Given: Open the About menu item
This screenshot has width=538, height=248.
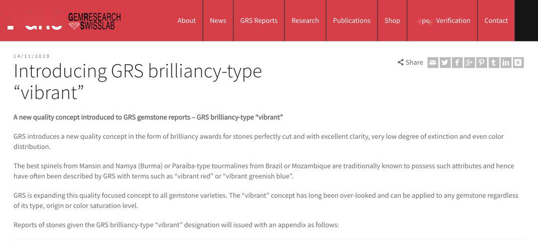Looking at the screenshot, I should point(187,20).
